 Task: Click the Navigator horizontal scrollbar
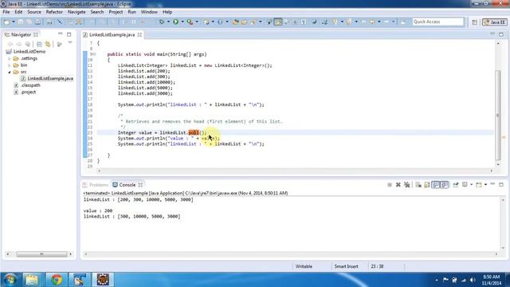(41, 254)
